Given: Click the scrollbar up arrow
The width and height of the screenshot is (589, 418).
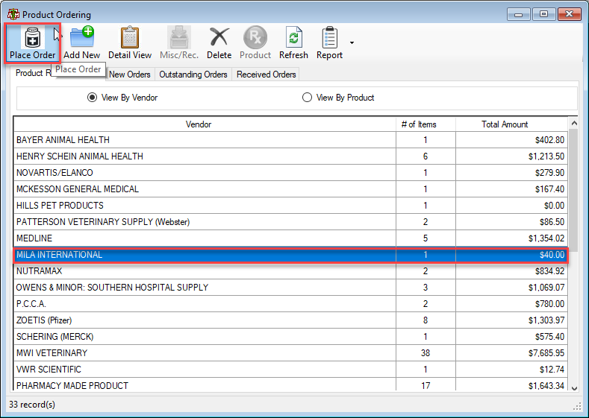Looking at the screenshot, I should coord(573,123).
